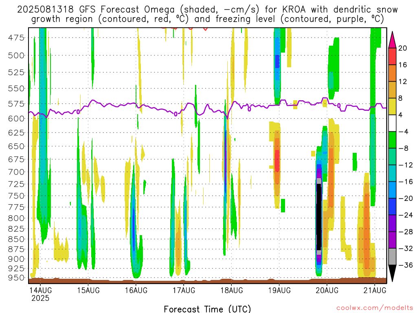Click the bright green -8 to -4 colorbar swatch
417x313 pixels.
tap(392, 140)
